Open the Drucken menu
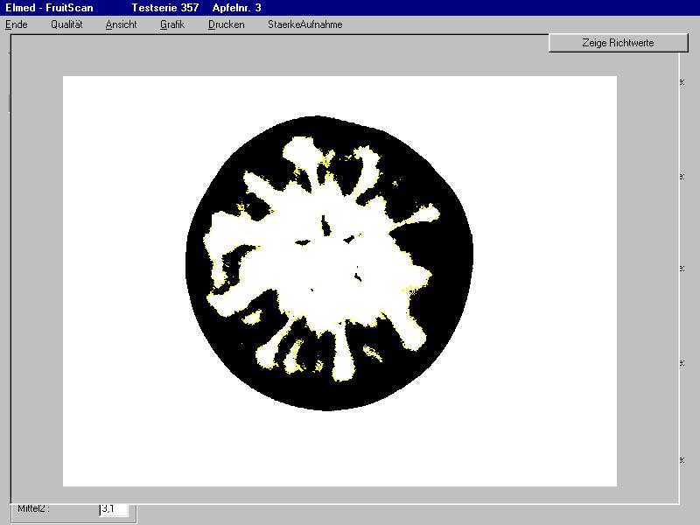700x525 pixels. point(227,24)
